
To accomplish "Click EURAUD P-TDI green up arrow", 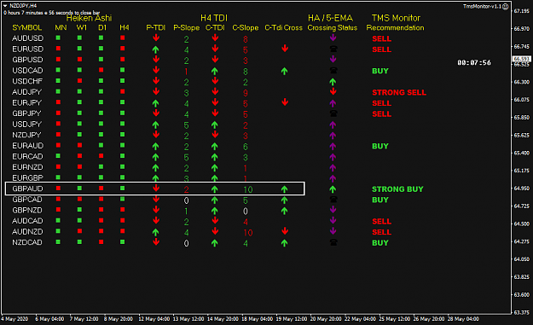I will (156, 146).
